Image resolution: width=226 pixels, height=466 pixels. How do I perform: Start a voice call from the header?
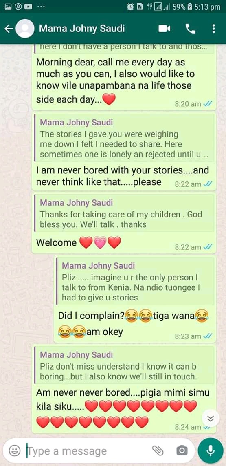[x=191, y=29]
